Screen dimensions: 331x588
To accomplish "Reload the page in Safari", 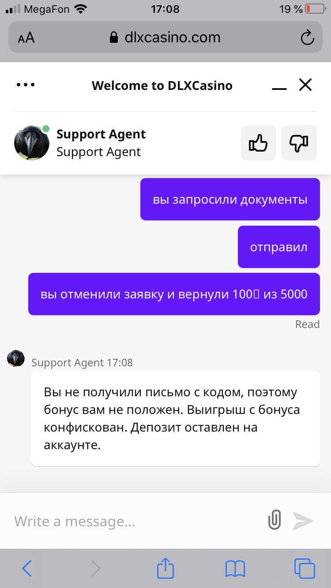I will coord(307,37).
